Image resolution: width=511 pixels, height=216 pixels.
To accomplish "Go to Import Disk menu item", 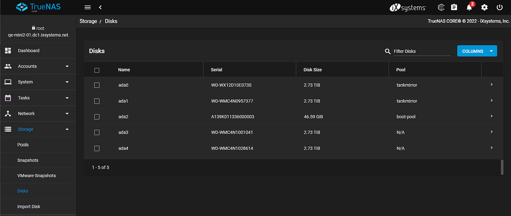I will 29,207.
